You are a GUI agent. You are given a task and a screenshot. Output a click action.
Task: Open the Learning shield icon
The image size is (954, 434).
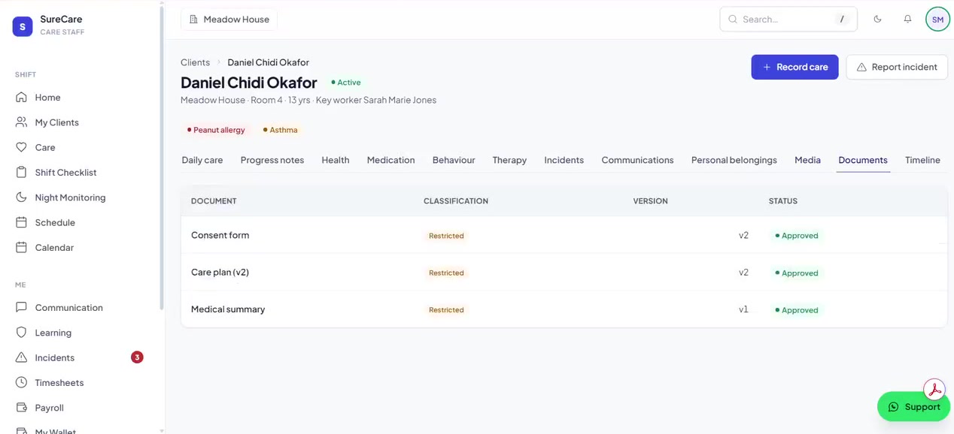tap(21, 333)
